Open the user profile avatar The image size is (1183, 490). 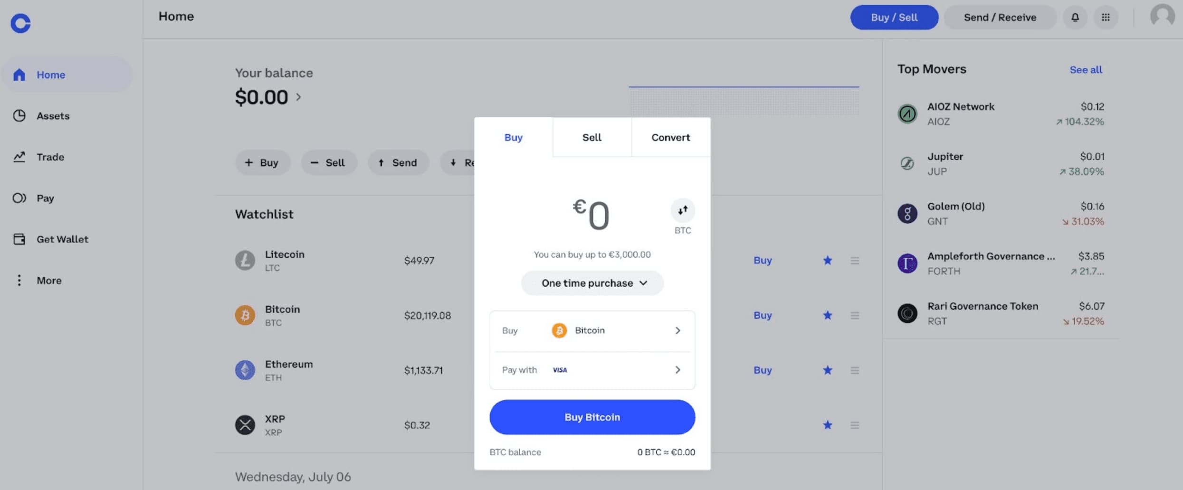1162,16
